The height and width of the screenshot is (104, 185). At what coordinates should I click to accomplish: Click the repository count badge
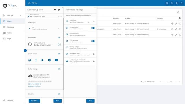[59, 44]
